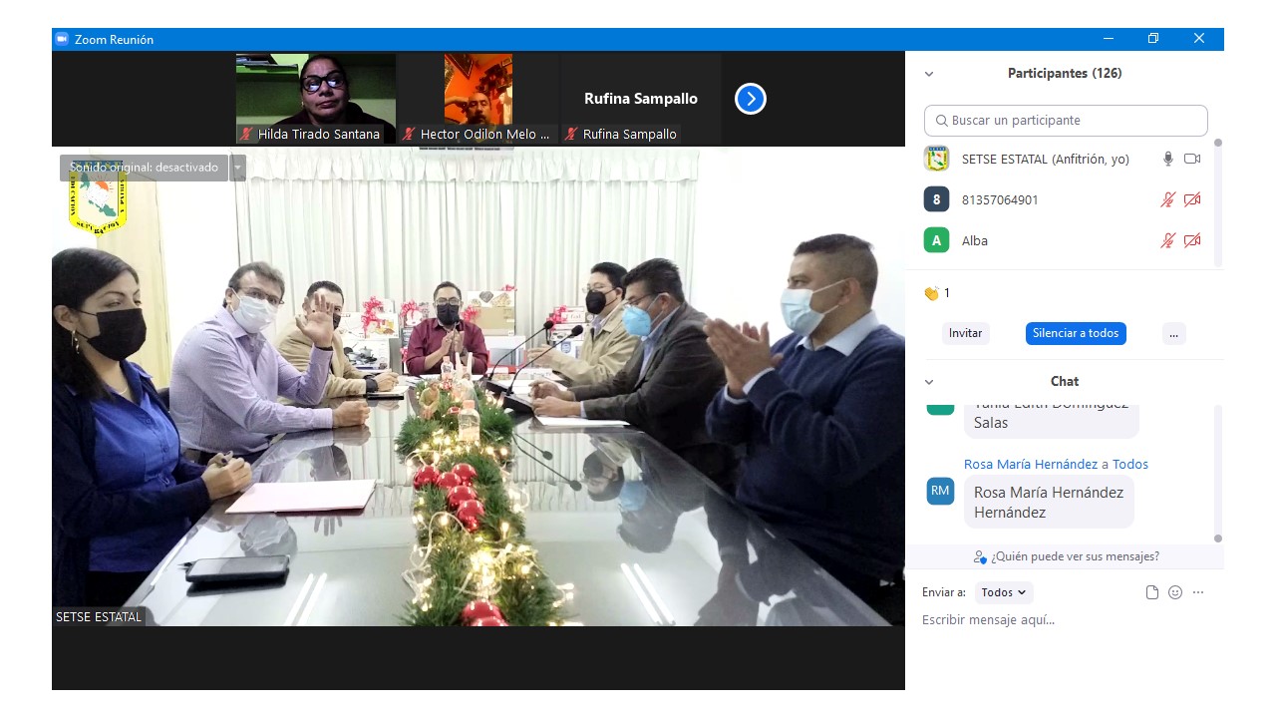The width and height of the screenshot is (1276, 718).
Task: Close the Zoom Reunión window
Action: click(1199, 39)
